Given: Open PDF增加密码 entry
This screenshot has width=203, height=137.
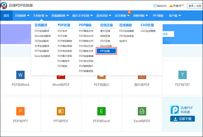Looking at the screenshot, I should 65,46.
